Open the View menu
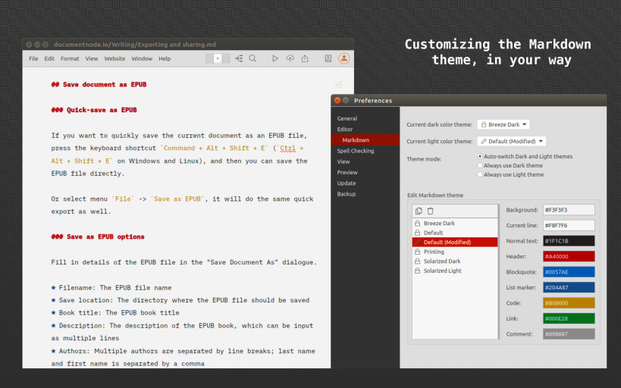621x388 pixels. (x=92, y=58)
